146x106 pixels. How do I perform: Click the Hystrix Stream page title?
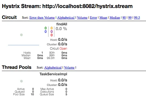click(x=67, y=6)
